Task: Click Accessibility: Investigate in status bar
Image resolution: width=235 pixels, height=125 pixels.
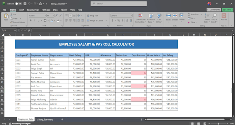Action: [x=20, y=124]
